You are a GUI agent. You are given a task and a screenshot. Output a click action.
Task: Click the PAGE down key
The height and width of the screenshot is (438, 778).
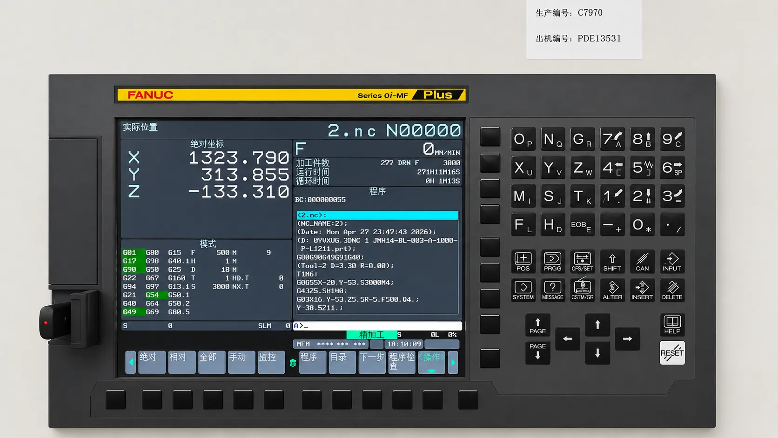point(537,352)
